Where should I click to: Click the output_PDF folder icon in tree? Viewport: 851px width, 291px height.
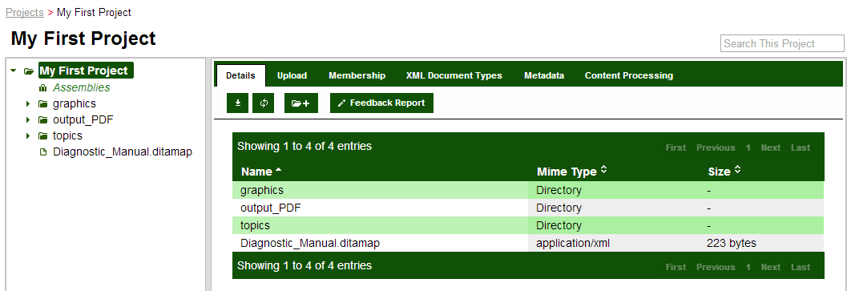[43, 120]
